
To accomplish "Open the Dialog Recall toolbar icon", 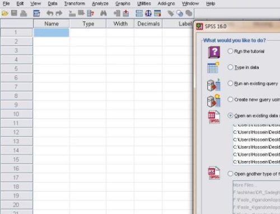I will 36,13.
